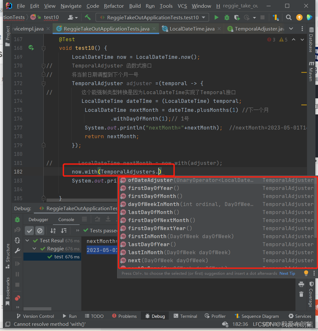Collapse the Reggie test class node
The height and width of the screenshot is (331, 318).
(34, 248)
